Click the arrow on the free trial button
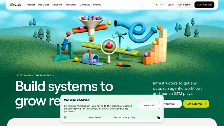The height and width of the screenshot is (126, 224). pos(177,104)
